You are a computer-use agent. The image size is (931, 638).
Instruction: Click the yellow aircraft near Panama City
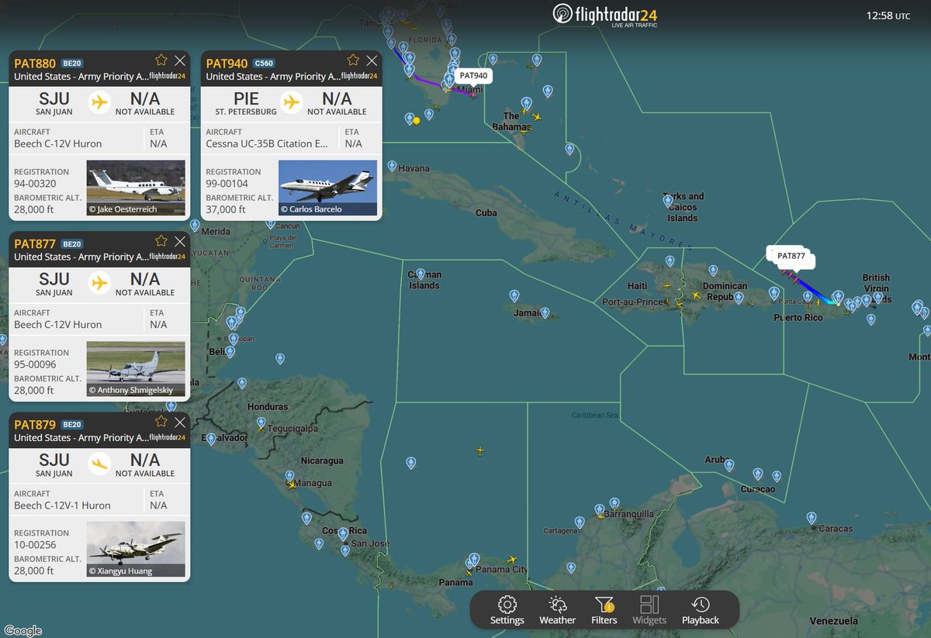click(x=511, y=560)
